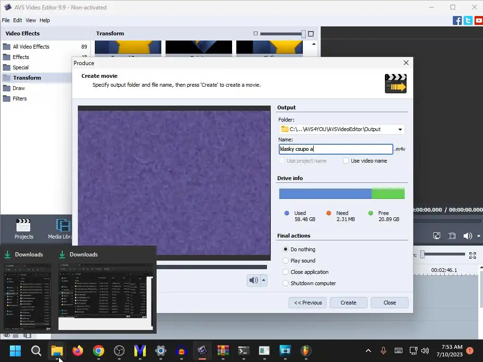Expand the main player volume arrow
This screenshot has height=362, width=483.
pyautogui.click(x=479, y=236)
